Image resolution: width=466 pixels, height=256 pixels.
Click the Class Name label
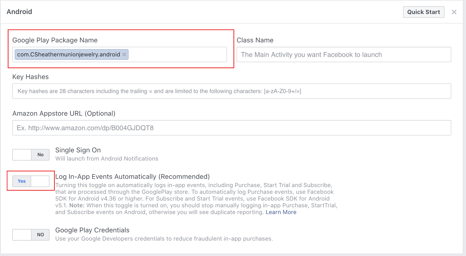[x=255, y=40]
